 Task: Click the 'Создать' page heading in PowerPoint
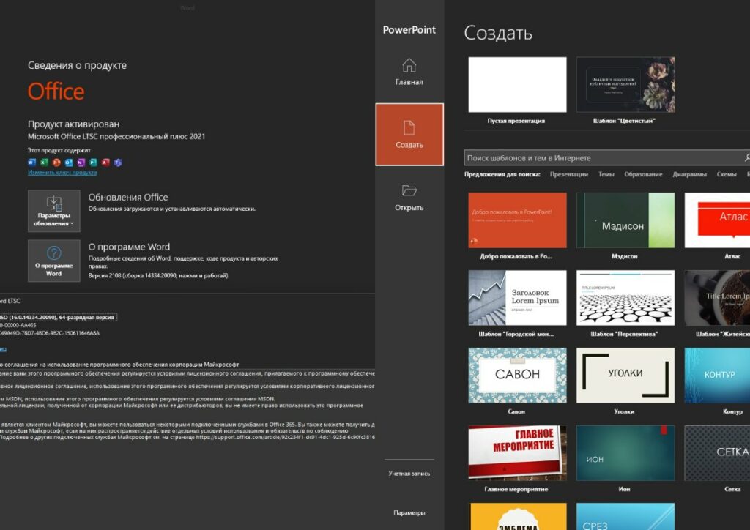pos(498,33)
